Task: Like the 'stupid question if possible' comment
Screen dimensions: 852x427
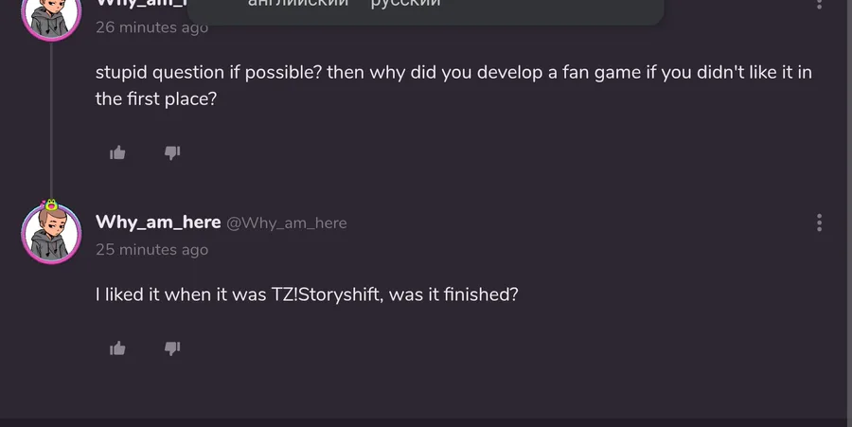Action: [x=117, y=153]
